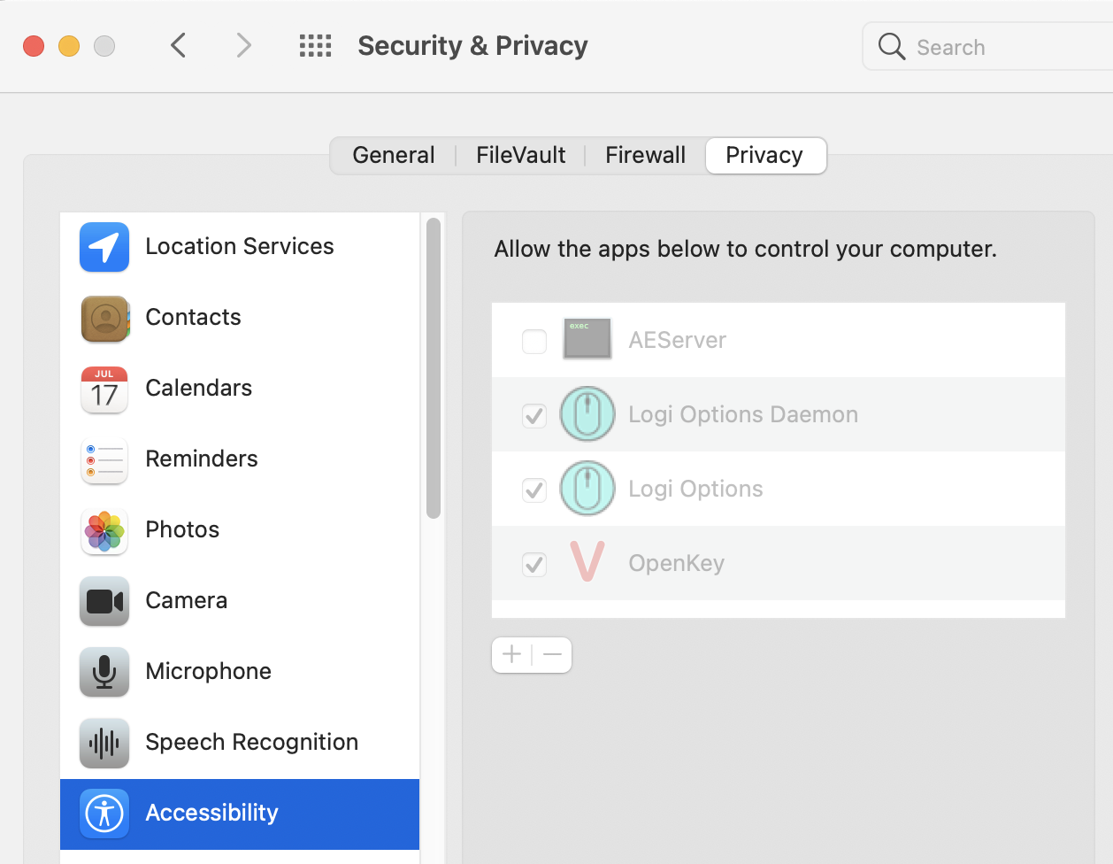Show all preferences grid icon
This screenshot has width=1113, height=864.
pos(315,46)
